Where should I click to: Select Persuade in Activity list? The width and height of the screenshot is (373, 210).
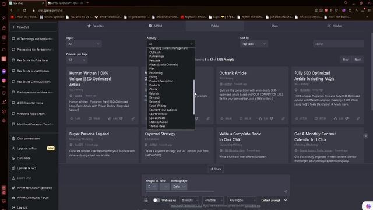coord(154,61)
